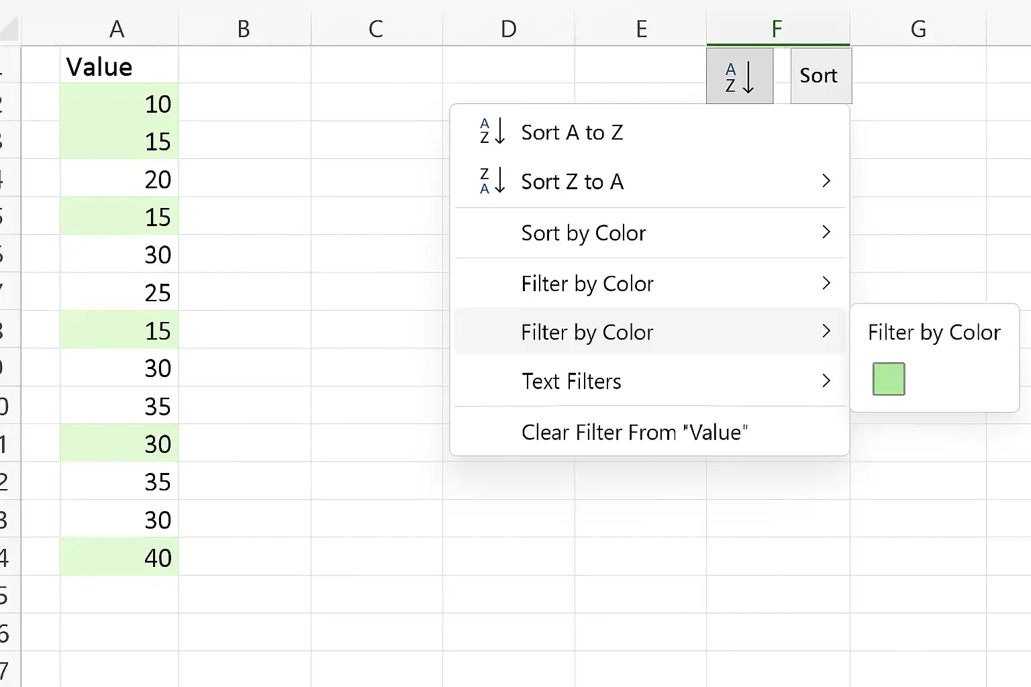
Task: Click the A-Z sort icon button in toolbar
Action: coord(740,76)
